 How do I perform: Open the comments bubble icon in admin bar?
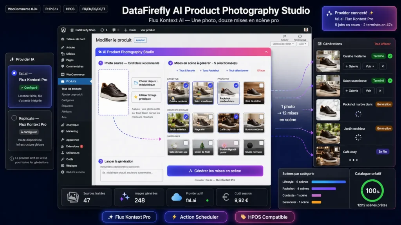(114, 30)
